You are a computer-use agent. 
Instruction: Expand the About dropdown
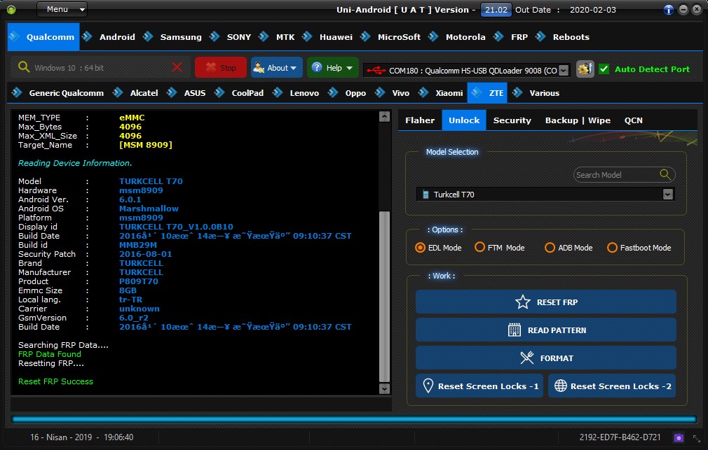click(294, 68)
